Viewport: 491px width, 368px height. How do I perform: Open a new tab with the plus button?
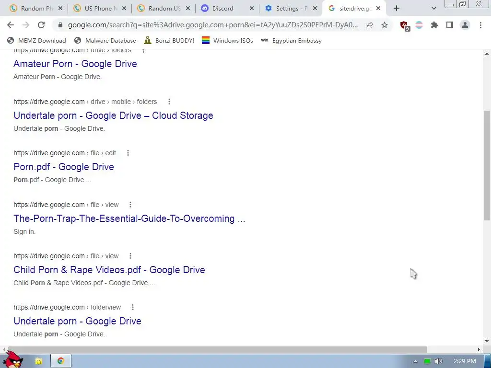pyautogui.click(x=397, y=9)
